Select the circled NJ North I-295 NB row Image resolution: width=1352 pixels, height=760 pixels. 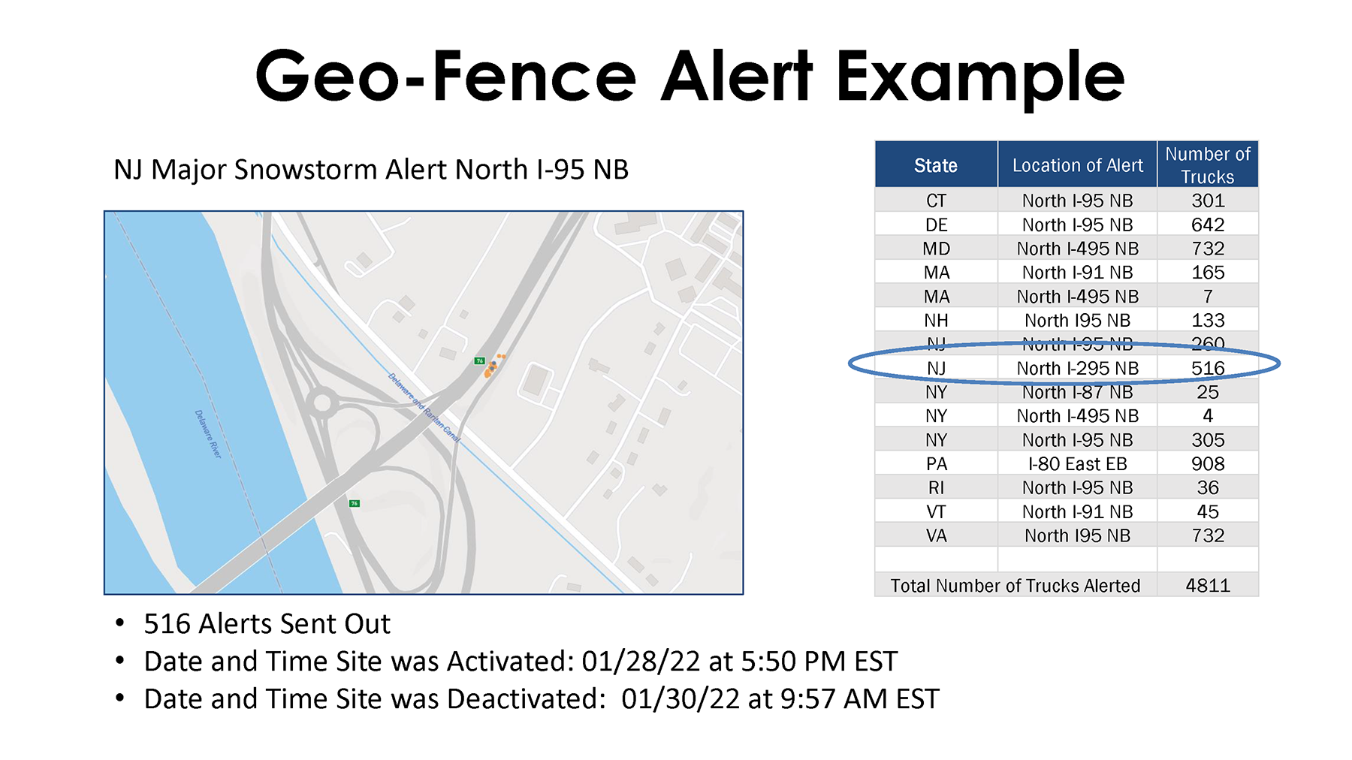(x=1067, y=368)
